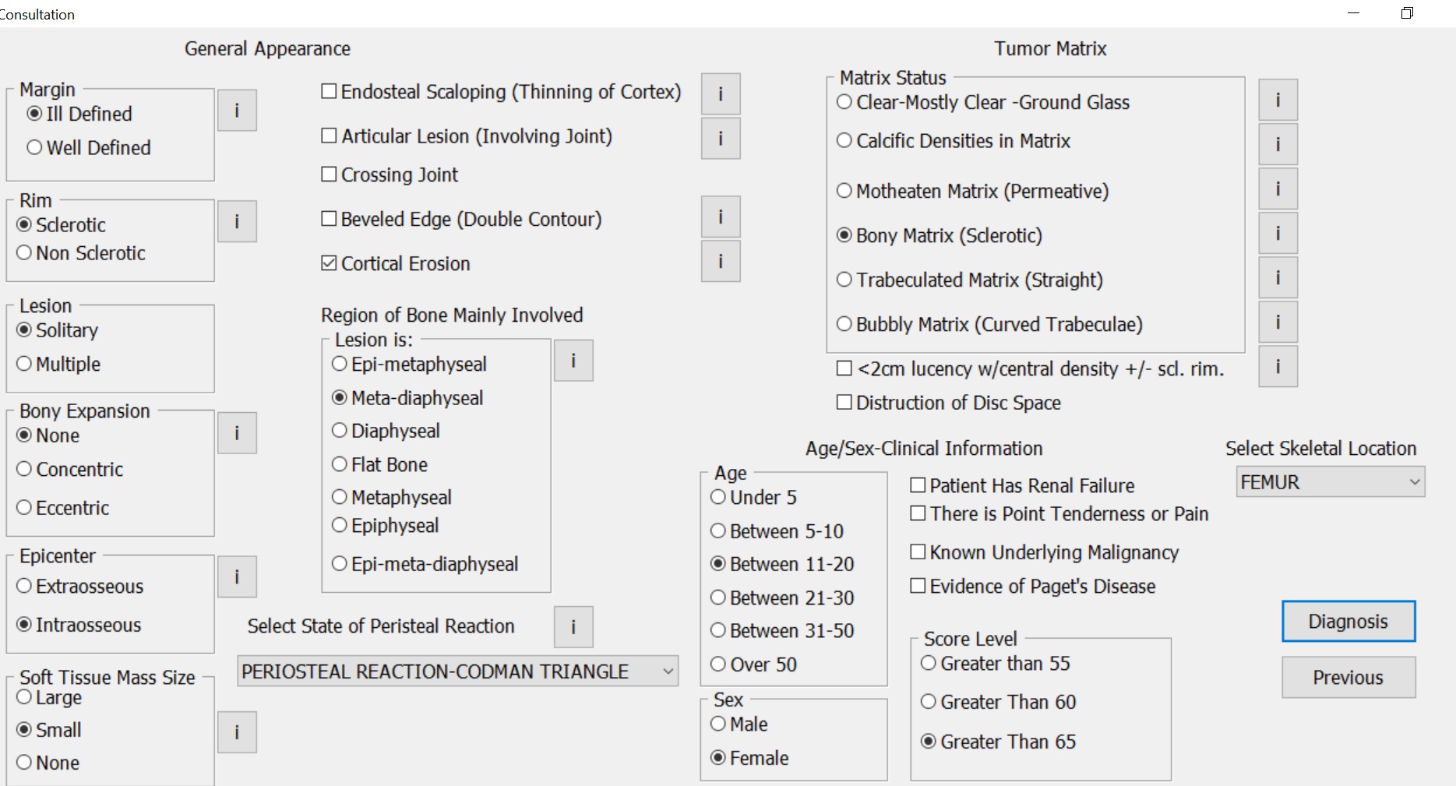Go back with Previous button

[1348, 678]
